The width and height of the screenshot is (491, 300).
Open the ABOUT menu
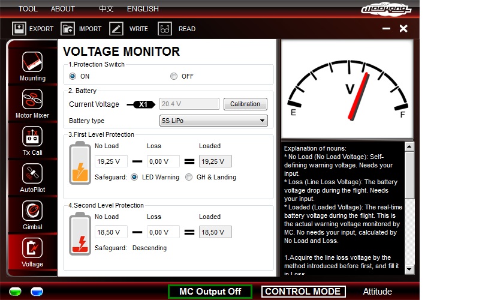[x=63, y=9]
